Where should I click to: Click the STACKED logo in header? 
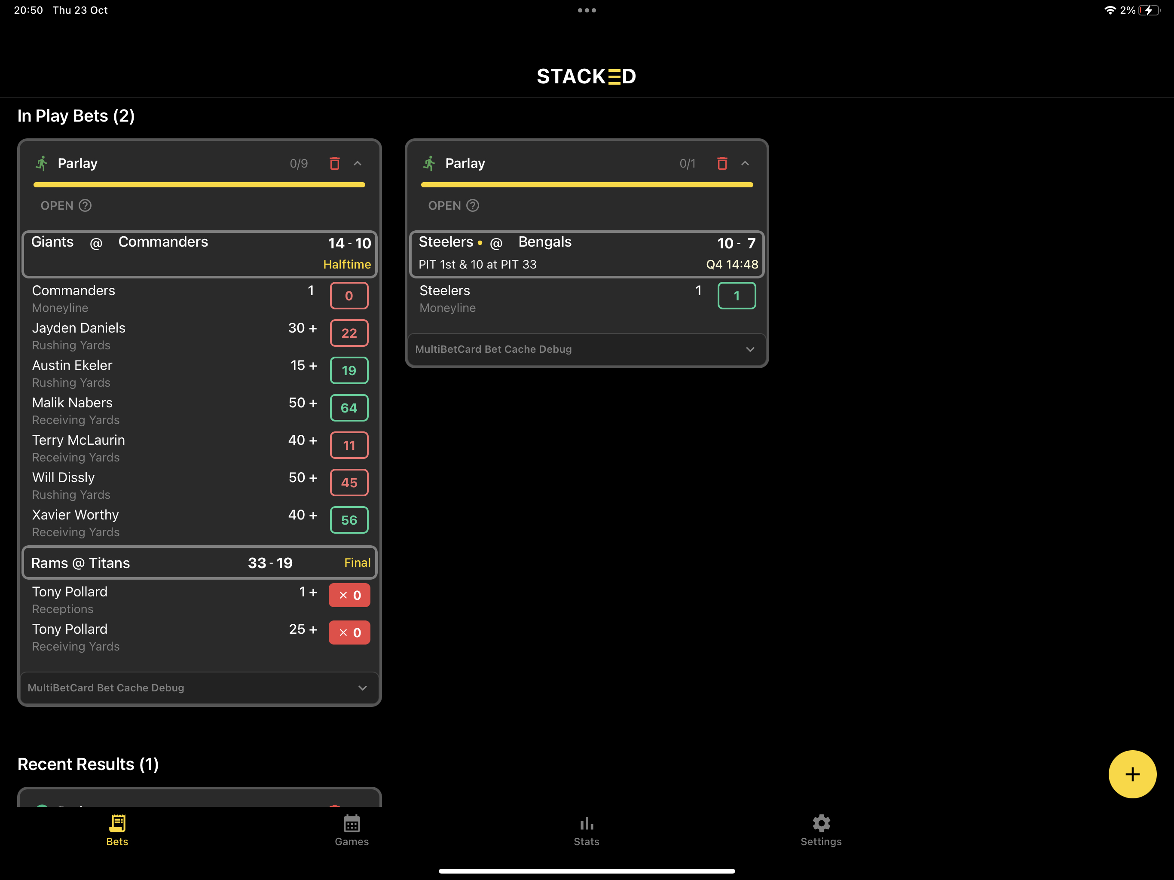(x=587, y=76)
